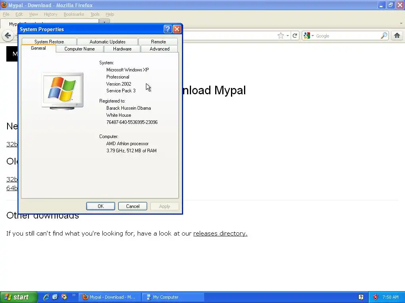The width and height of the screenshot is (405, 303).
Task: Open the red security shield tray icon
Action: 375,297
